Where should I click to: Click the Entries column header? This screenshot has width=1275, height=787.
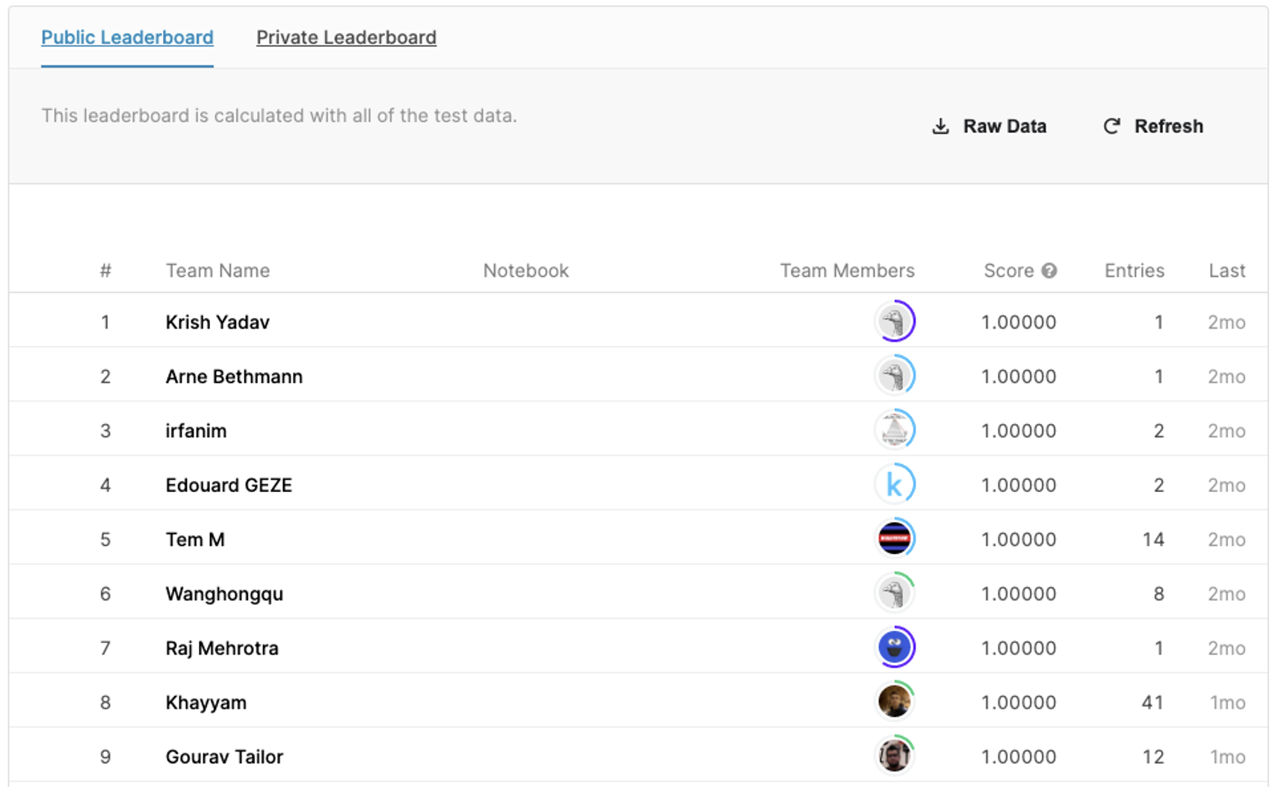pyautogui.click(x=1134, y=270)
